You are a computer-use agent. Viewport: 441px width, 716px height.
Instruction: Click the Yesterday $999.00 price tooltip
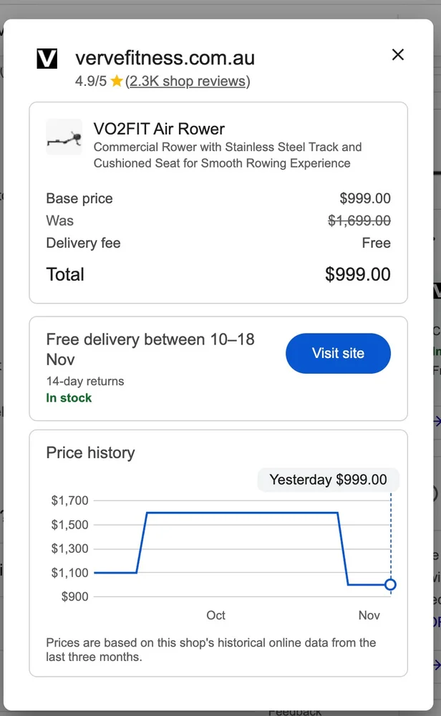coord(328,480)
